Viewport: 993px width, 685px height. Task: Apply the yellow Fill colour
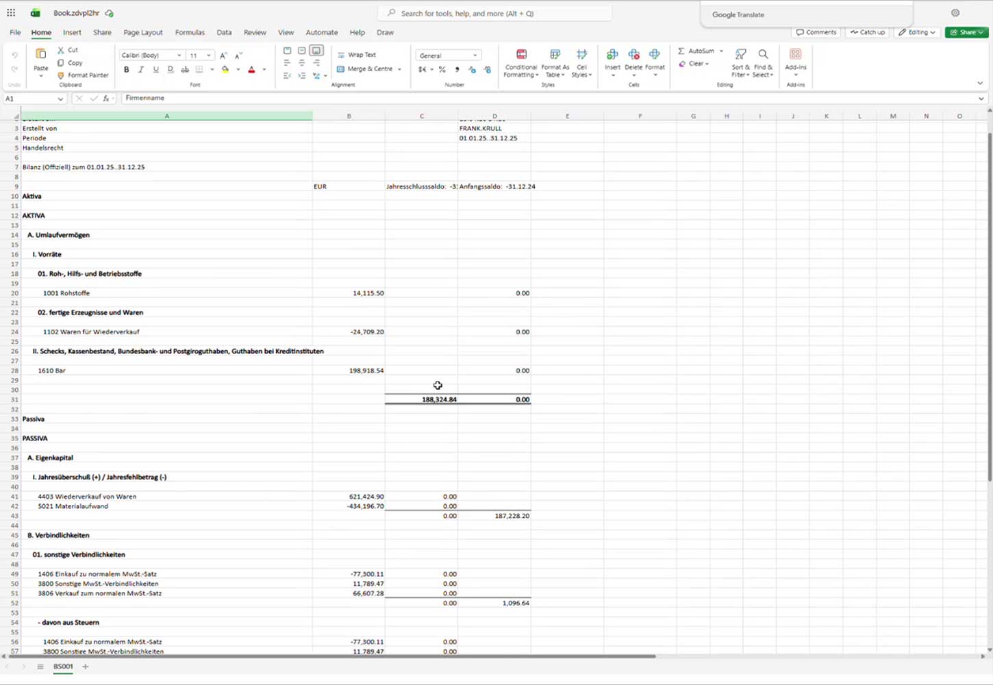click(x=225, y=69)
